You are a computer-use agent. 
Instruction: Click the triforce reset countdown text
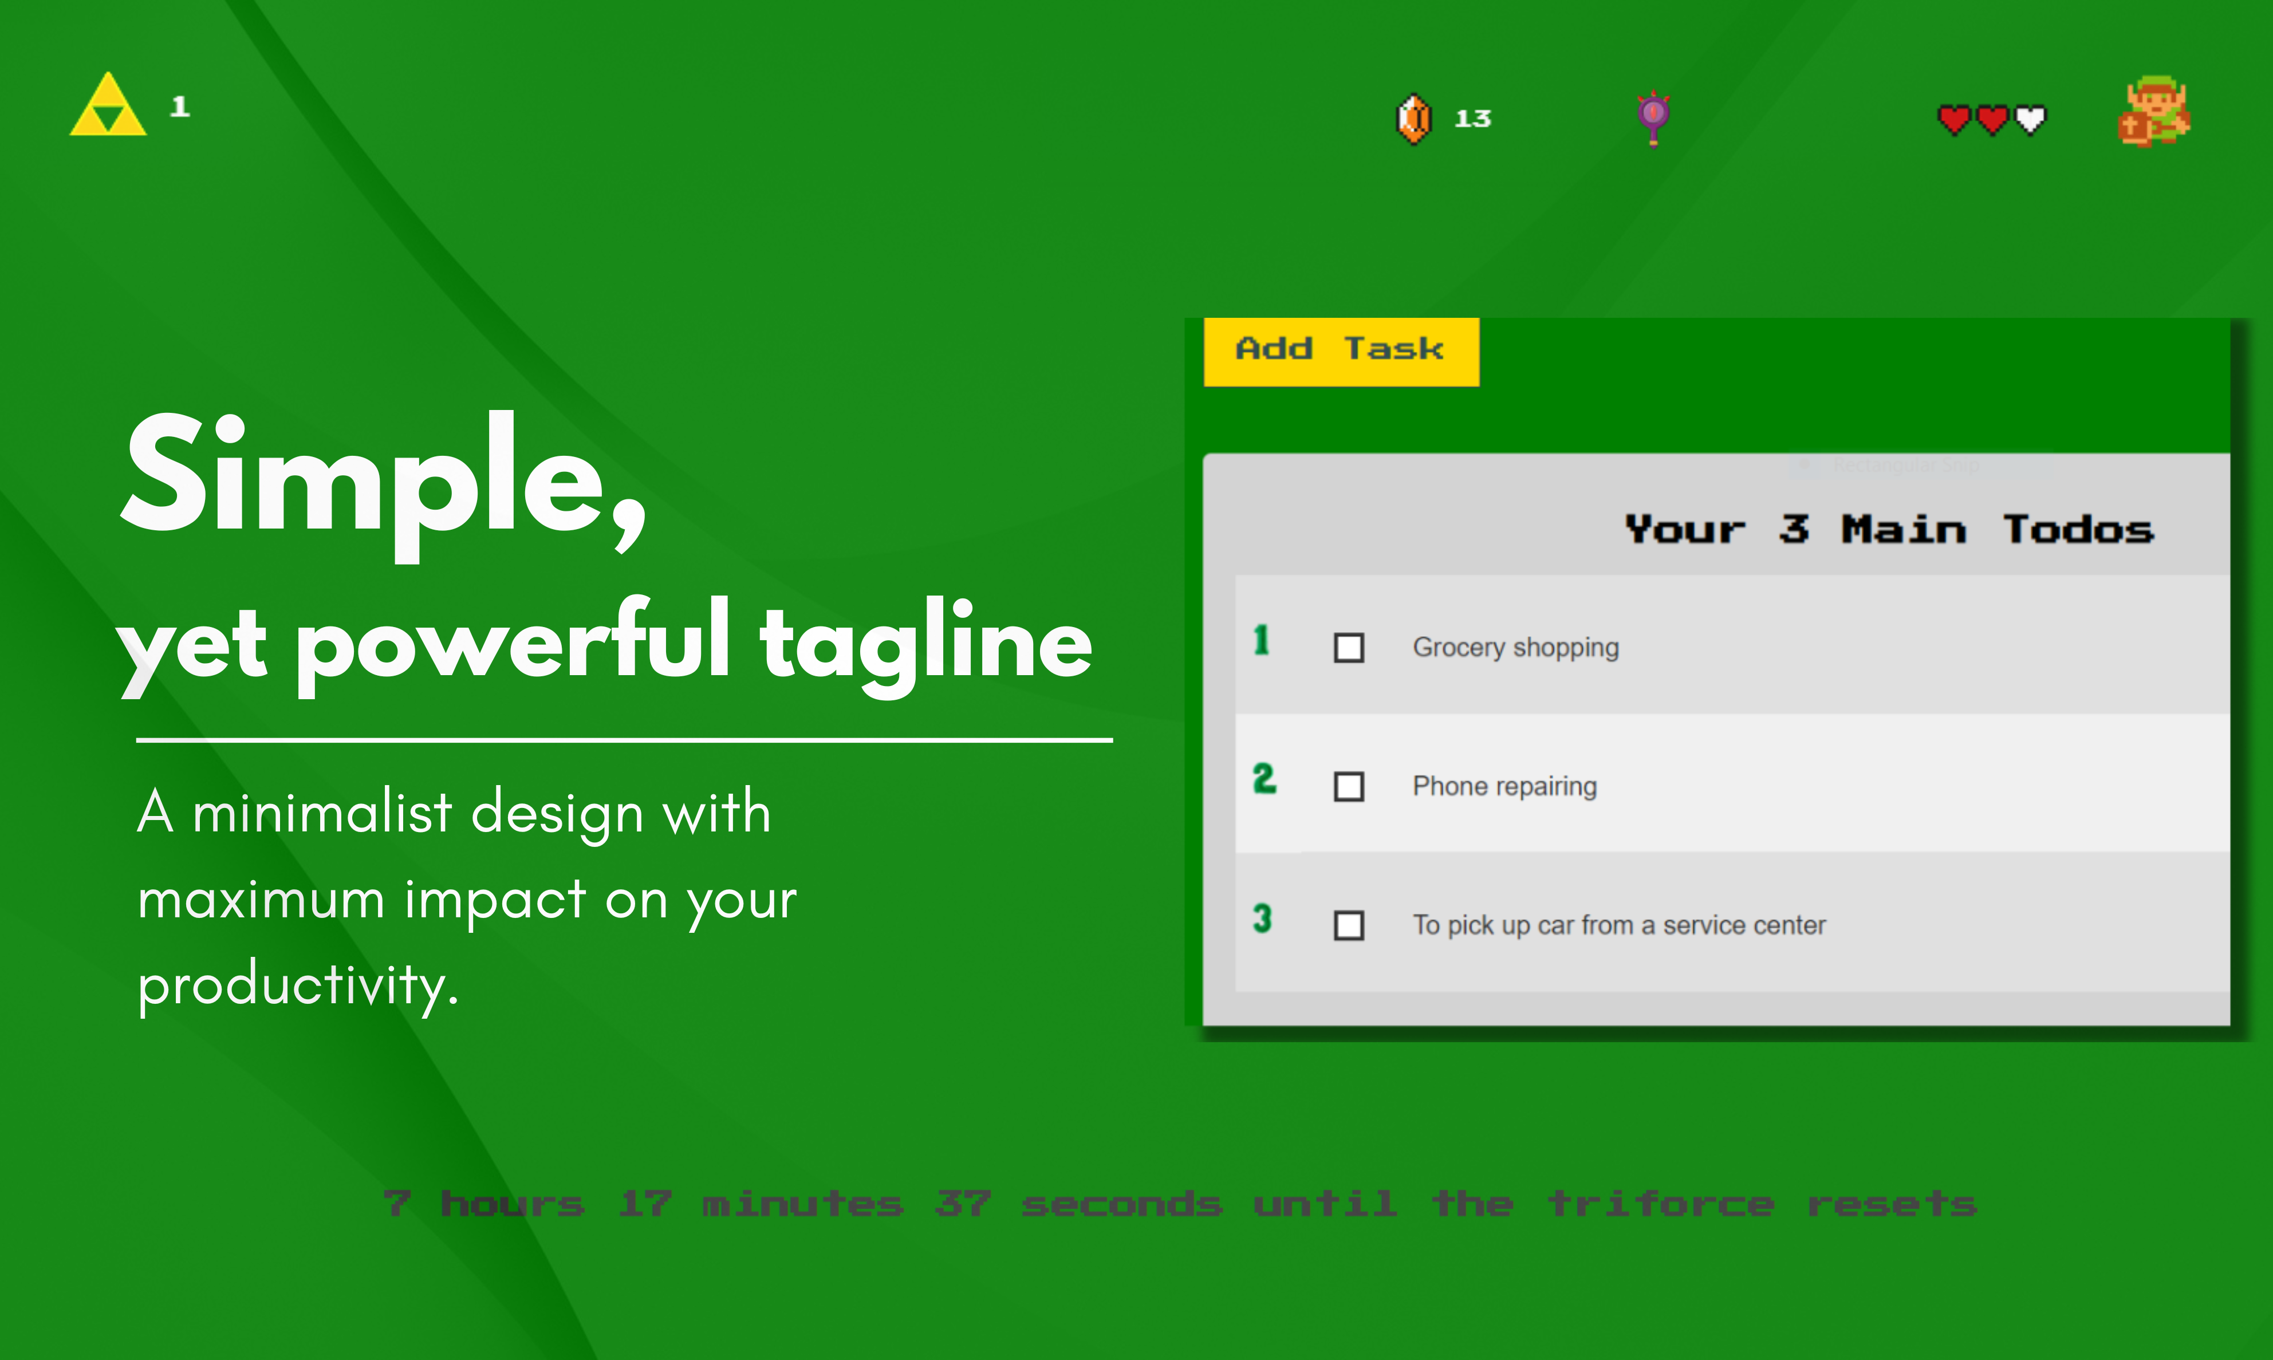tap(1180, 1203)
